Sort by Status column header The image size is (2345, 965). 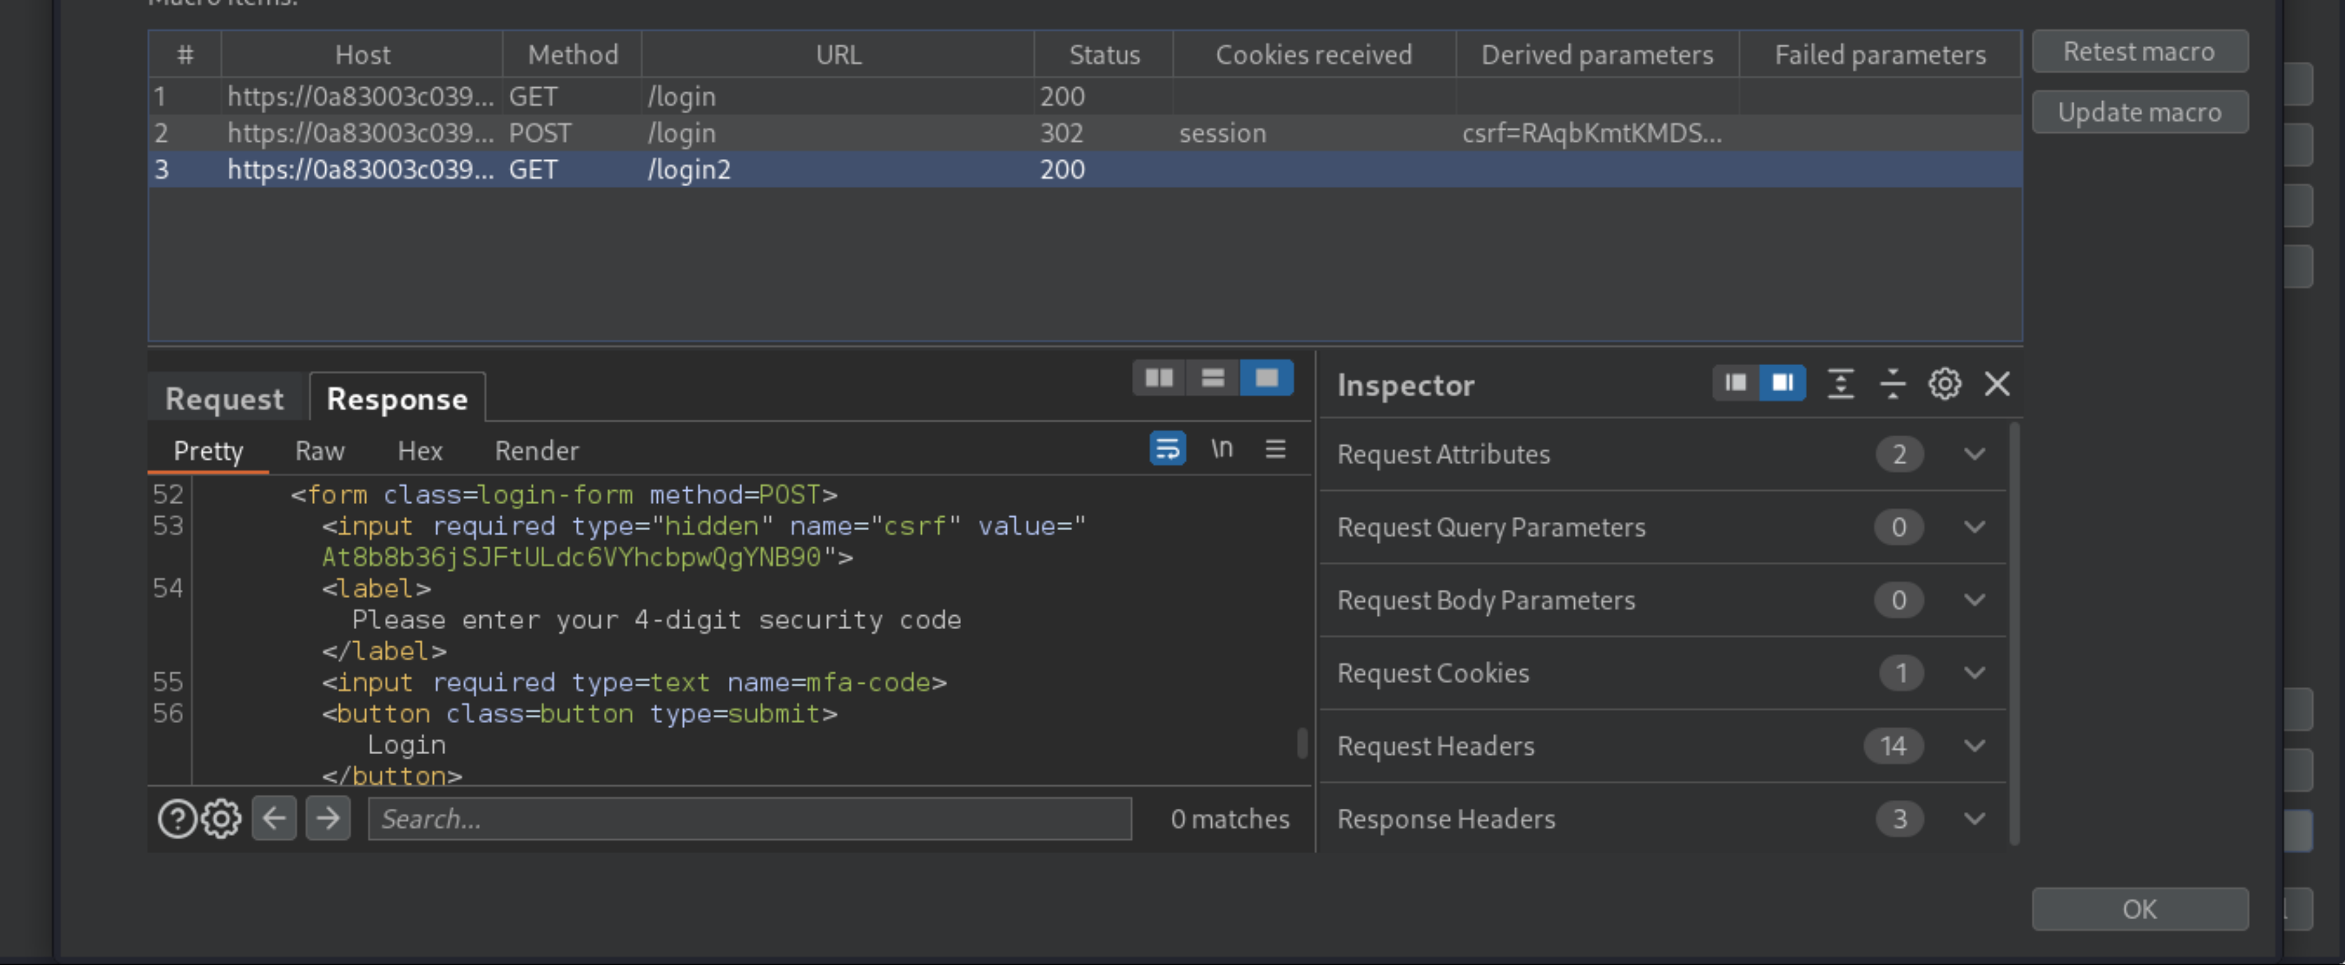pyautogui.click(x=1104, y=55)
